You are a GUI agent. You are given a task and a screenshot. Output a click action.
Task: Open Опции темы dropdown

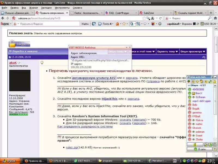[x=117, y=51]
